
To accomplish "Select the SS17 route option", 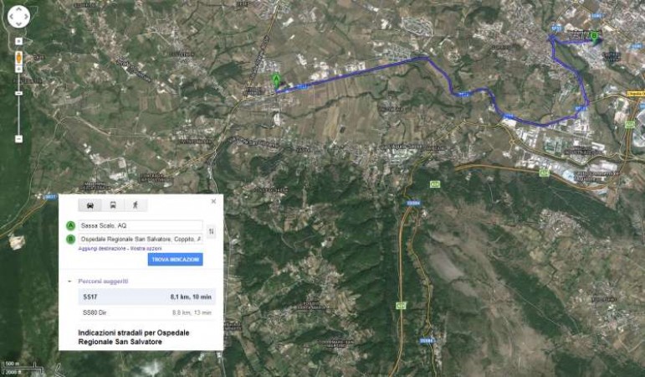I will click(147, 297).
